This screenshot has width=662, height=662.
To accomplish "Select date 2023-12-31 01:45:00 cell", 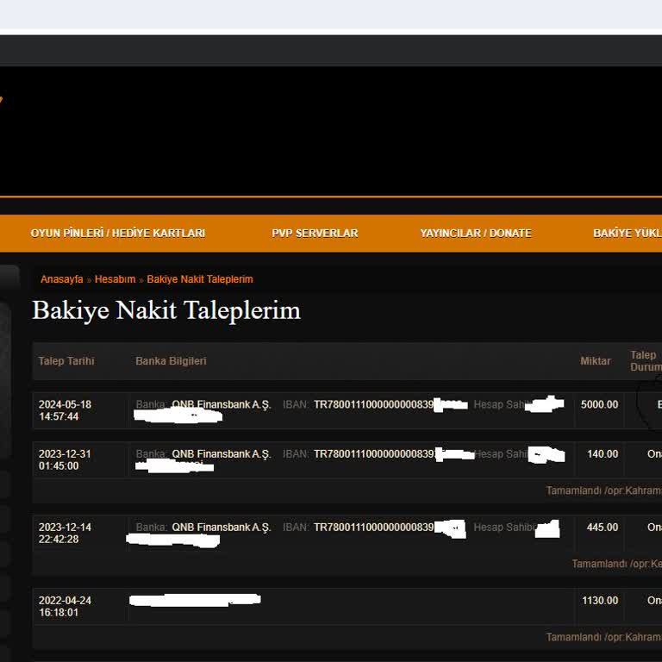I will click(65, 459).
